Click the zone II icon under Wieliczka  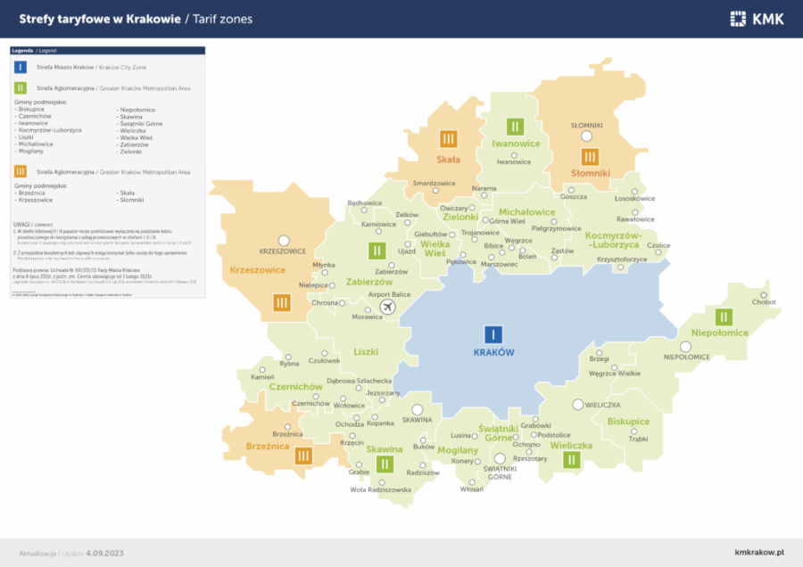click(x=572, y=460)
